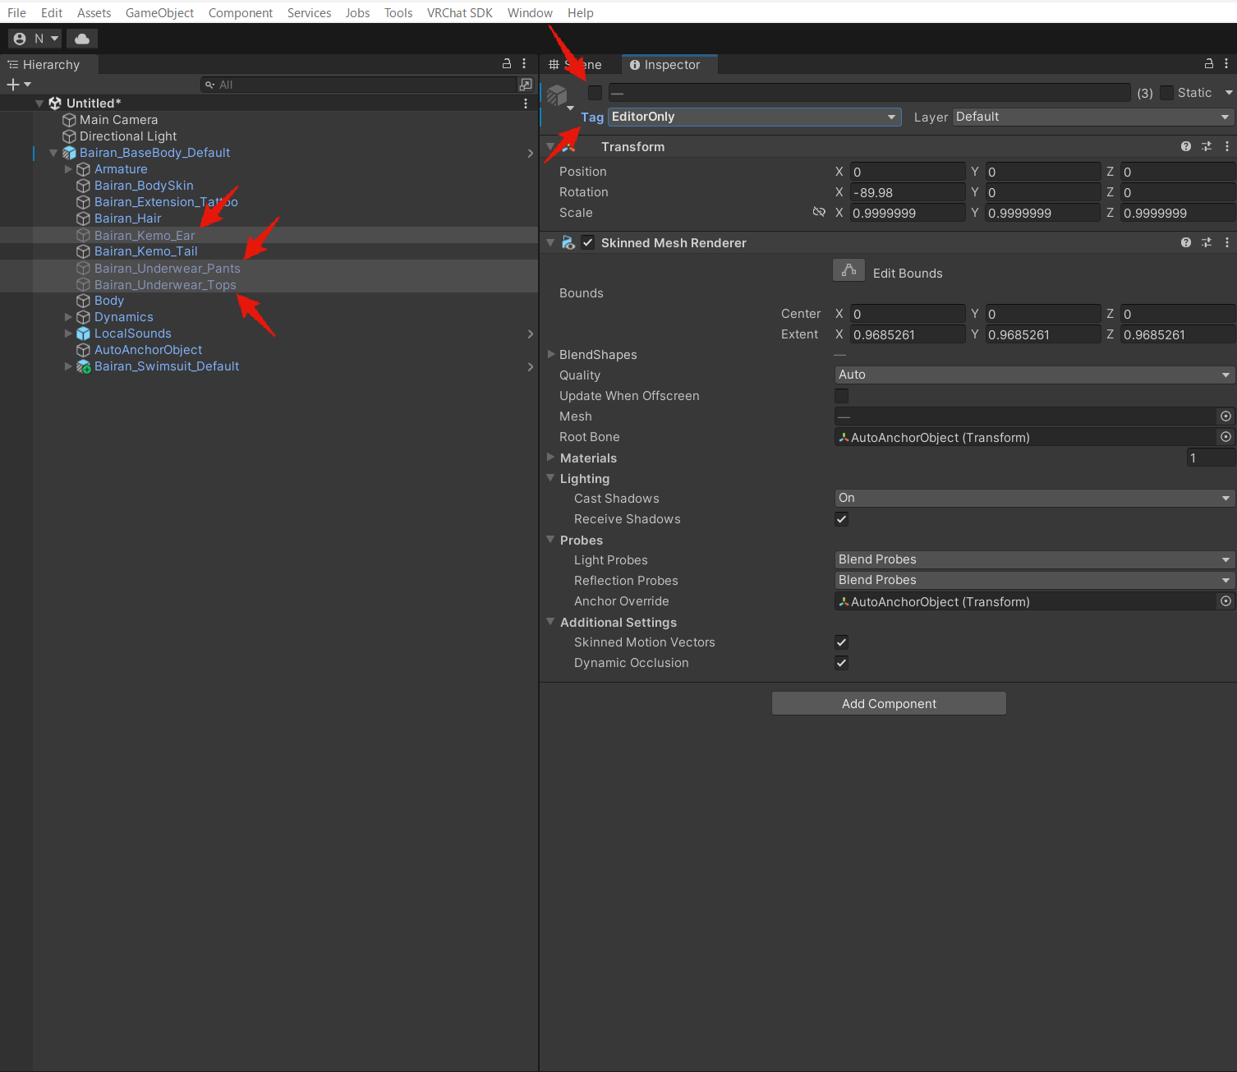Open object picker for Root Bone field
The width and height of the screenshot is (1237, 1072).
[1226, 437]
